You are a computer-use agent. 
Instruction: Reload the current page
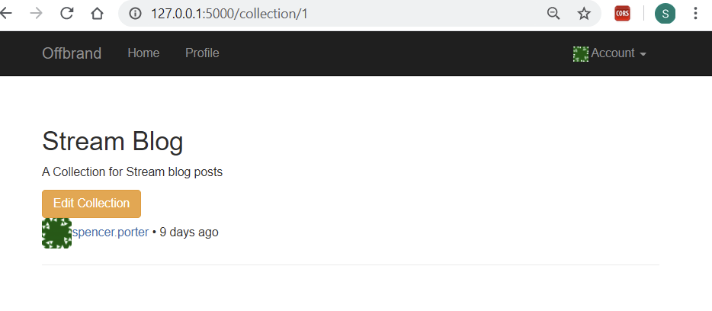point(66,13)
